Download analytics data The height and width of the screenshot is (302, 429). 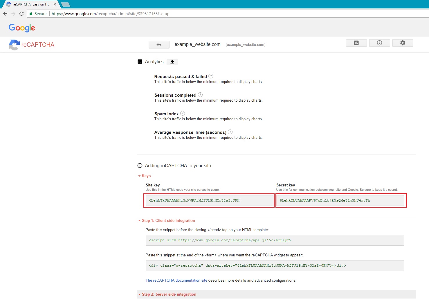tap(172, 62)
